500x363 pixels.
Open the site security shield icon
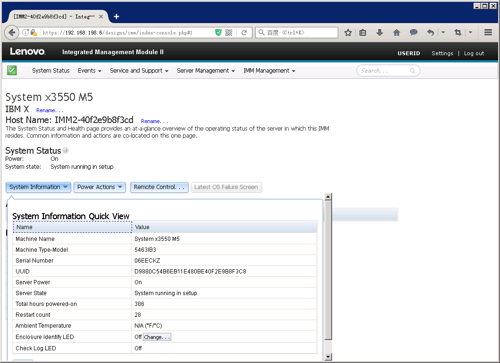pos(218,33)
